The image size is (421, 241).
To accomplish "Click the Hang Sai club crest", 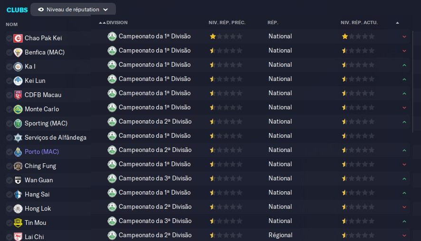I will (x=18, y=195).
